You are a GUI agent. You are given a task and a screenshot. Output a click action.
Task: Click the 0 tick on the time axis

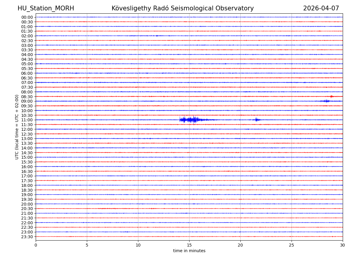pyautogui.click(x=36, y=245)
